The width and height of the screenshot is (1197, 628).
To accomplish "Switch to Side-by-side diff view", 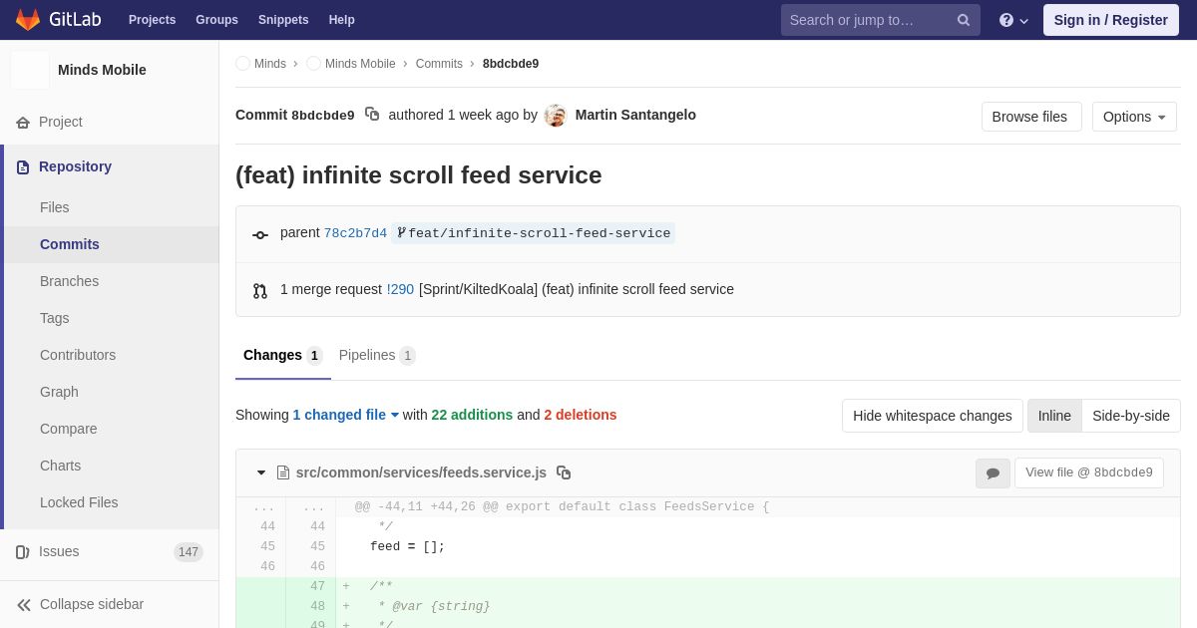I will 1131,416.
